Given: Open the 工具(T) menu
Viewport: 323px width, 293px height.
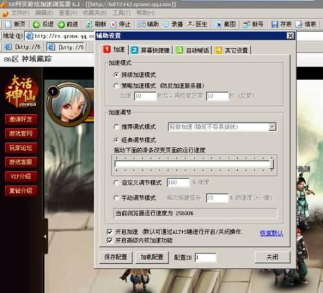Looking at the screenshot, I should 121,13.
